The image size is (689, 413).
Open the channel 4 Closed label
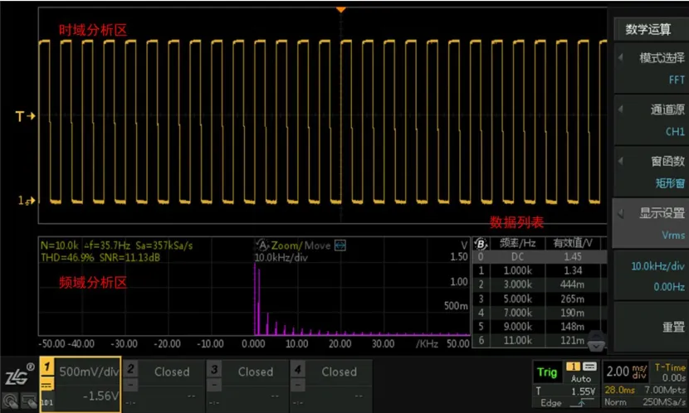click(339, 372)
